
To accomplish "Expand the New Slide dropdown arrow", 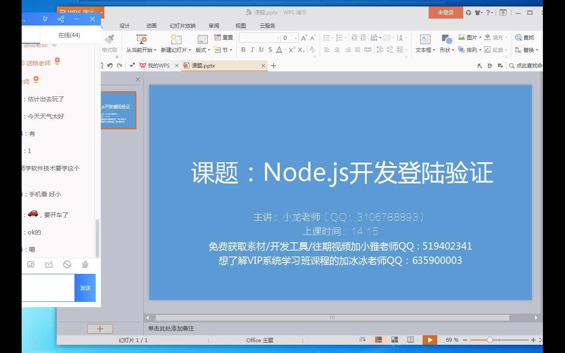I will [190, 50].
